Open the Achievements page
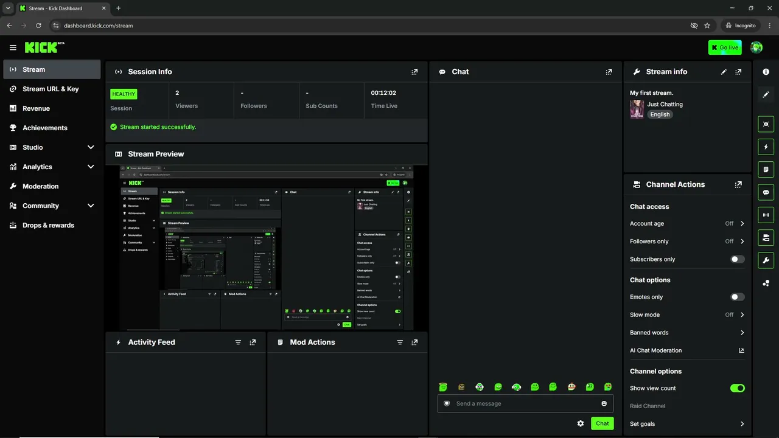This screenshot has width=779, height=438. (x=52, y=128)
